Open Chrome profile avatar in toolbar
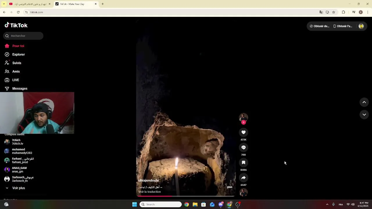 pos(361,12)
